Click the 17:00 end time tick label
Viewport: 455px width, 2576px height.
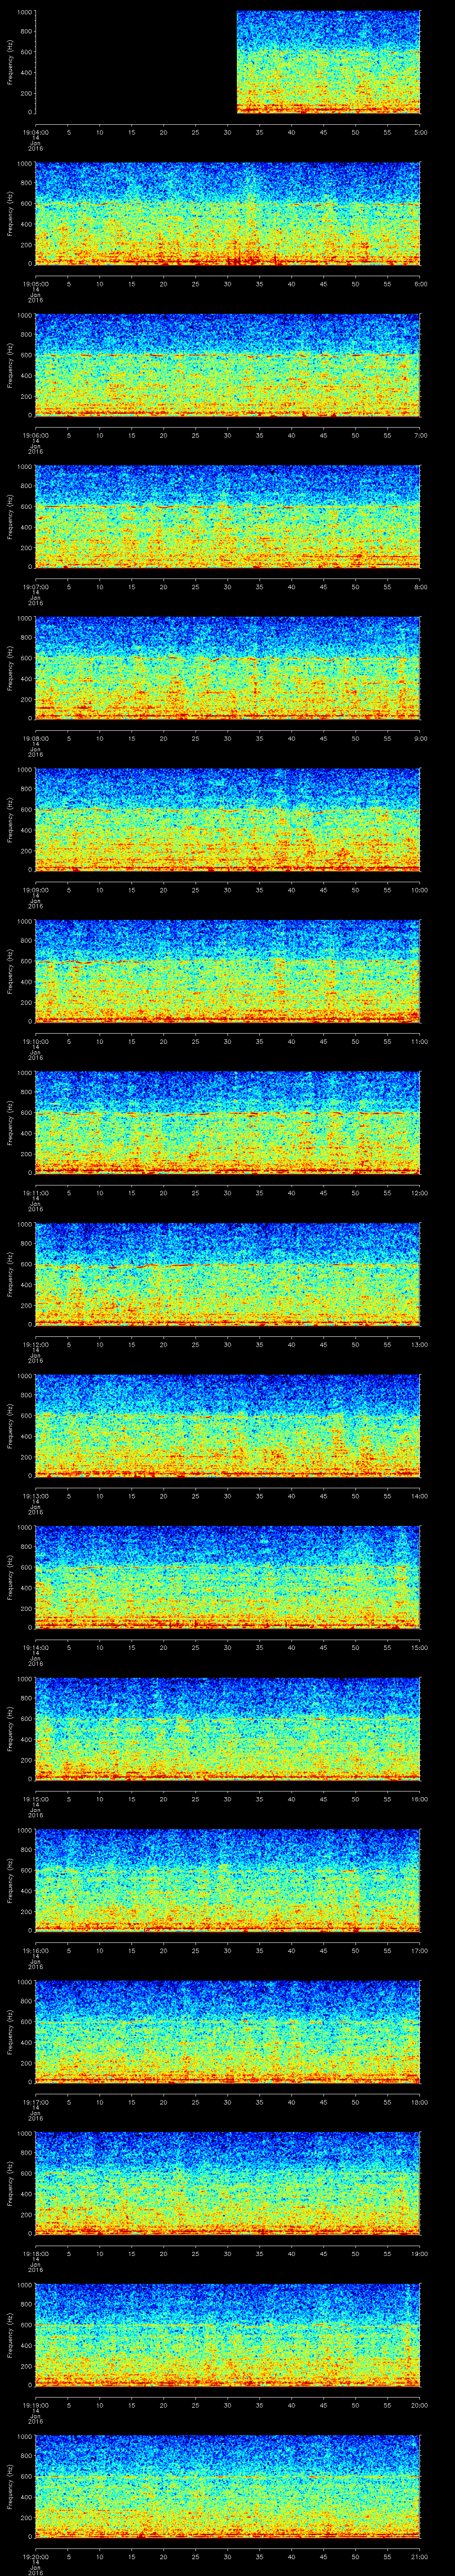(x=419, y=1950)
